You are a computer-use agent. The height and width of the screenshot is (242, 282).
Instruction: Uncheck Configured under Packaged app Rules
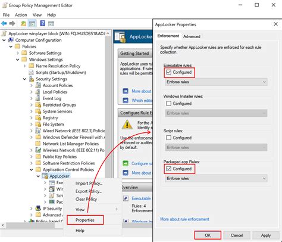click(x=168, y=169)
